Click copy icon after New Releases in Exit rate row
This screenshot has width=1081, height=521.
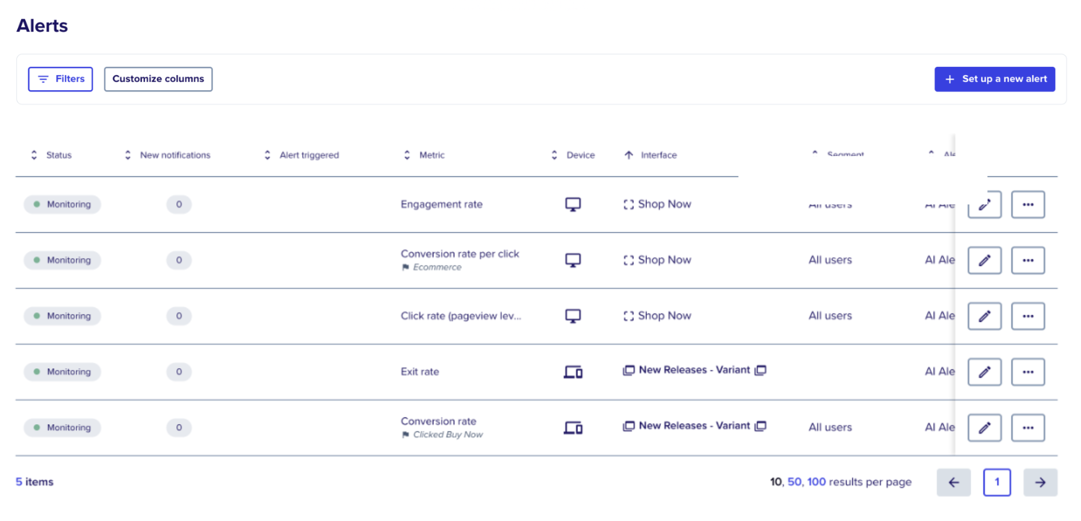point(761,370)
